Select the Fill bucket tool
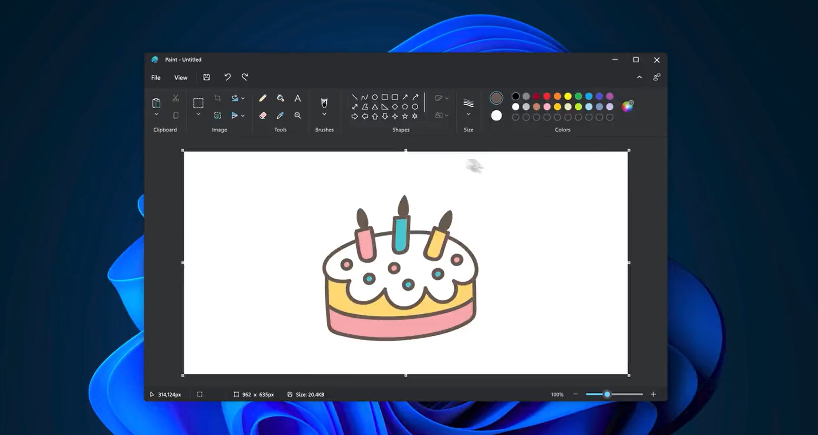 pyautogui.click(x=280, y=98)
